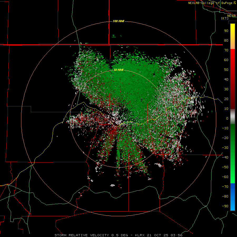Click the 'STORM RELATIVE VELOCITY 0.5 DEG' caption
Screen dimensions: 237x237
click(x=91, y=235)
